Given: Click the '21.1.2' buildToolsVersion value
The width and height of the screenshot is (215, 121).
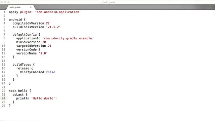Looking at the screenshot, I should (53, 27).
